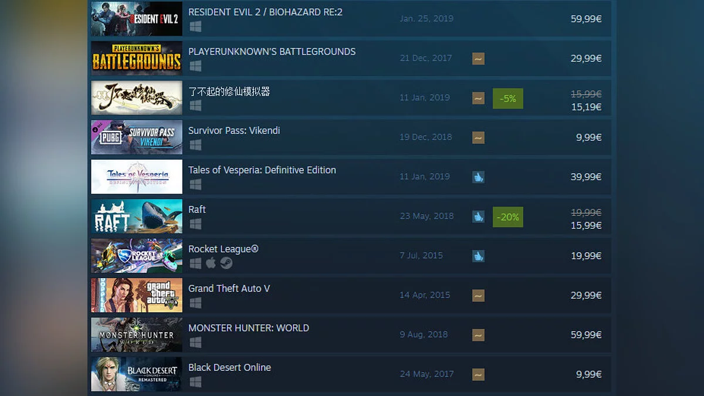Click the Raft game thumbnail
Screen dimensions: 704x396
point(137,216)
